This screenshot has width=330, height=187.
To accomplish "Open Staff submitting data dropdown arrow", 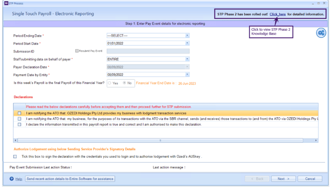I will (187, 59).
